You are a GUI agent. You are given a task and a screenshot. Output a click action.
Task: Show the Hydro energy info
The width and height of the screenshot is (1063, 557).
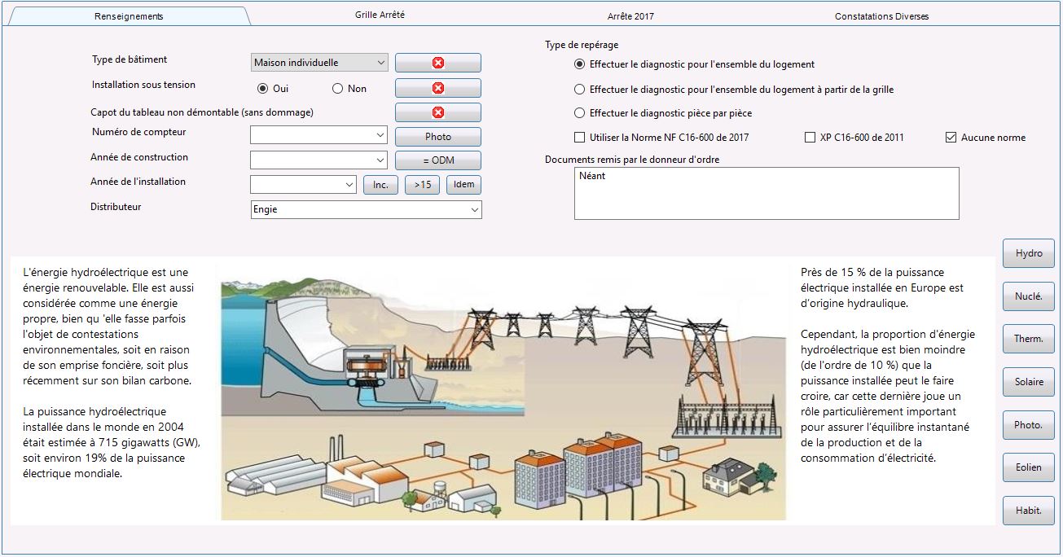(1029, 253)
